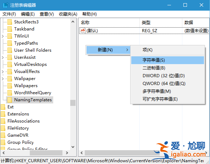This screenshot has width=210, height=164.
Task: Click the Group Policy folder icon
Action: click(x=3, y=142)
